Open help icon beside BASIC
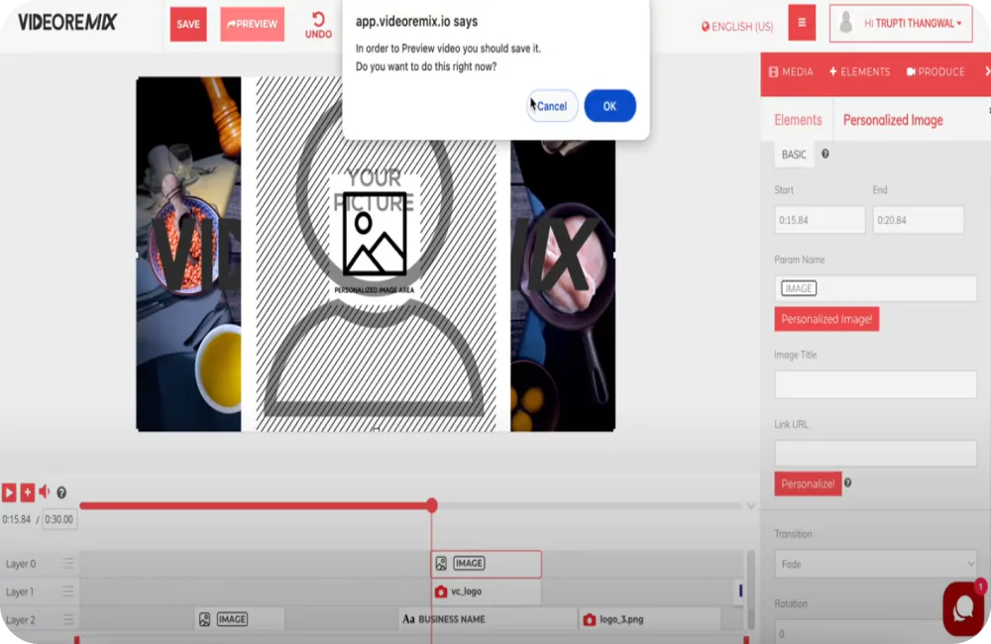991x644 pixels. coord(825,154)
